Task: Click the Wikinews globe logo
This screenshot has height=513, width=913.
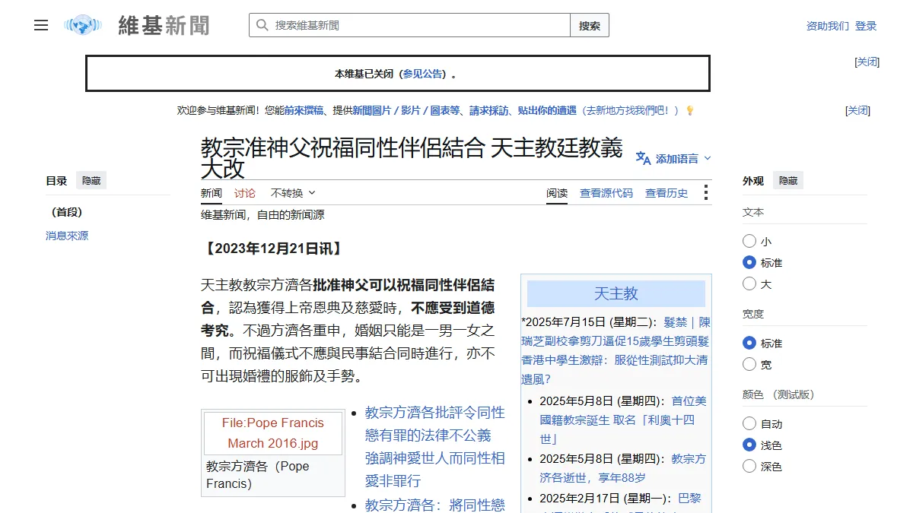Action: coord(83,25)
